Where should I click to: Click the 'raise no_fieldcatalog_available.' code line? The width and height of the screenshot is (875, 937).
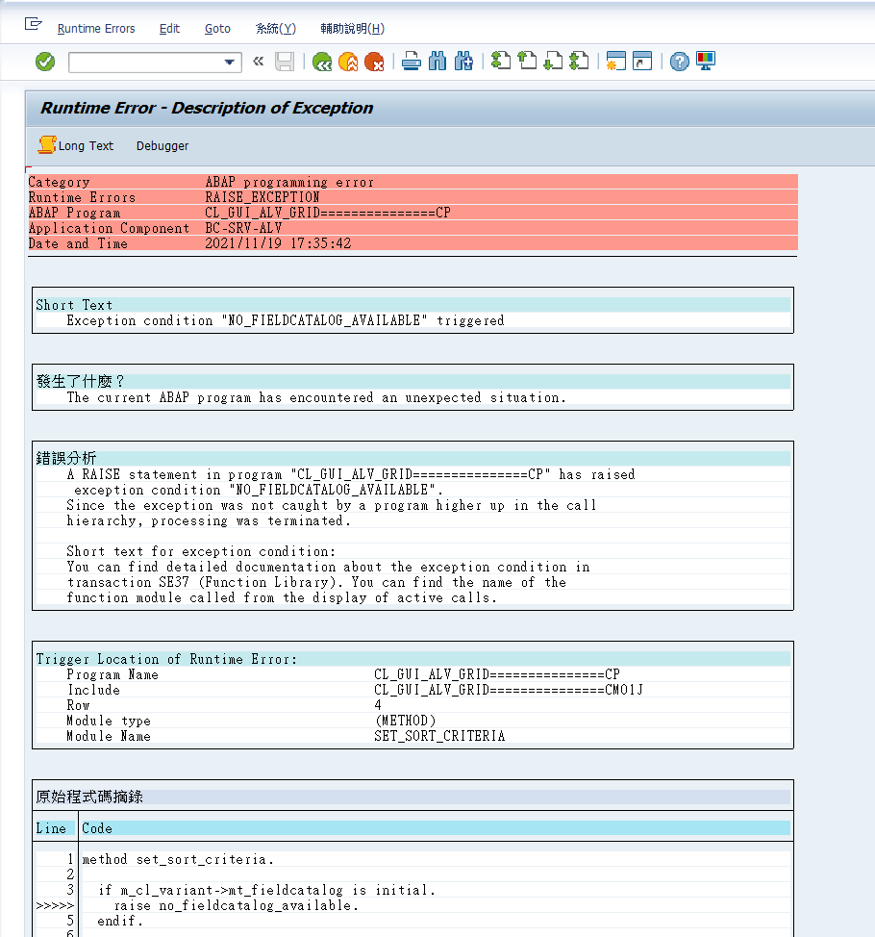[237, 906]
